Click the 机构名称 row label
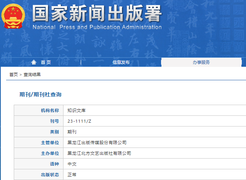This screenshot has height=180, width=246. (x=50, y=110)
